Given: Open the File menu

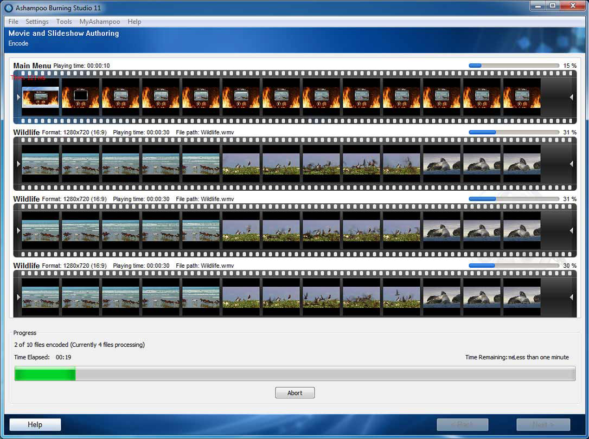Looking at the screenshot, I should point(14,22).
